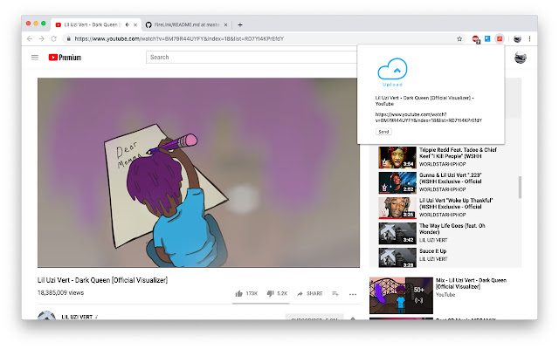Click the Send button in popup

click(383, 132)
